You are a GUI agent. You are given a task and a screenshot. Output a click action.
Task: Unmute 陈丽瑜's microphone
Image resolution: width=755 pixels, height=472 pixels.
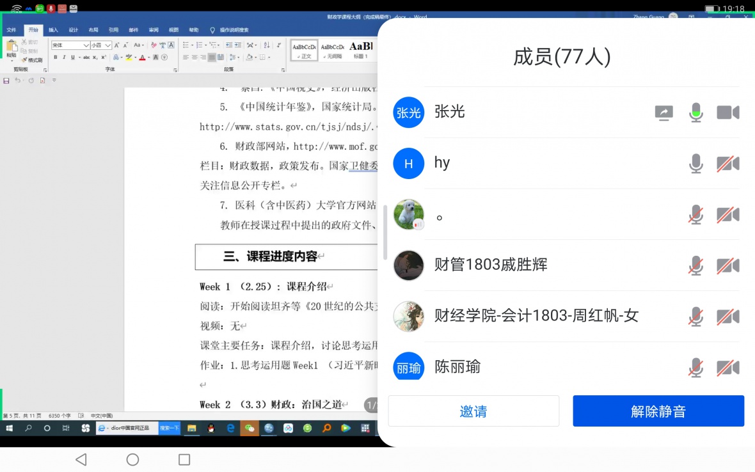695,368
